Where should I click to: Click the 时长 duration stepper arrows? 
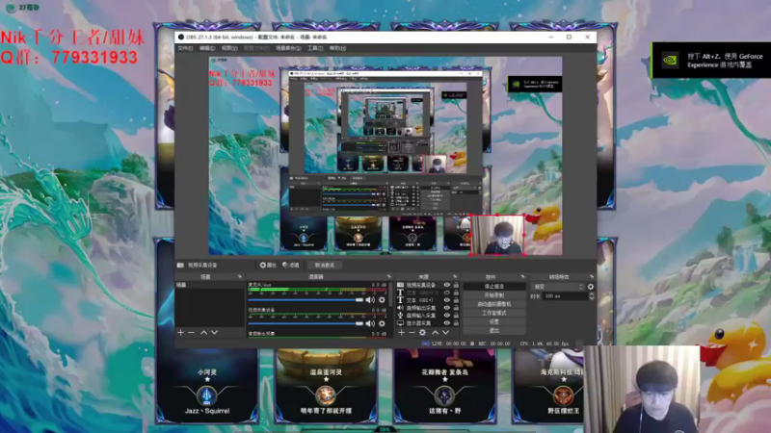coord(591,296)
